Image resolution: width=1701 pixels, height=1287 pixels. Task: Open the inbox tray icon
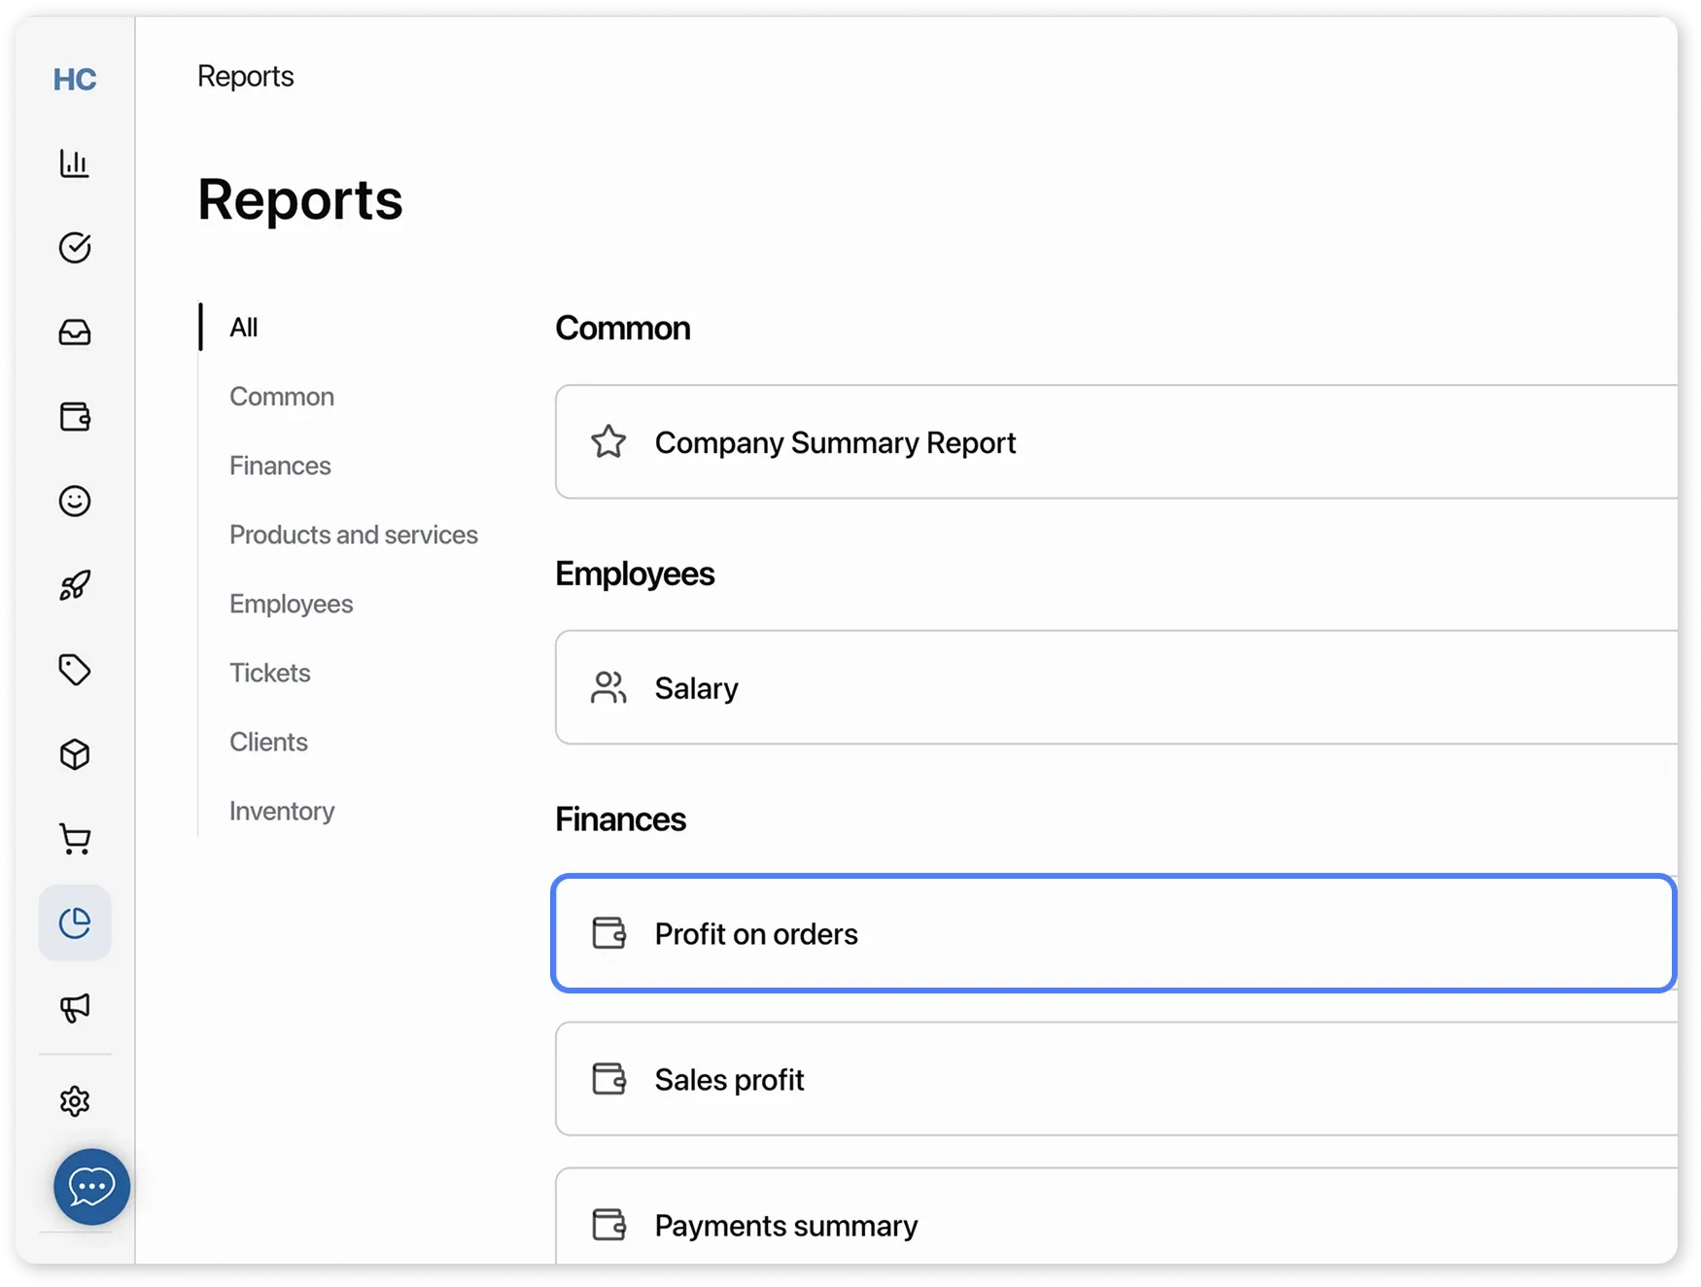coord(75,332)
